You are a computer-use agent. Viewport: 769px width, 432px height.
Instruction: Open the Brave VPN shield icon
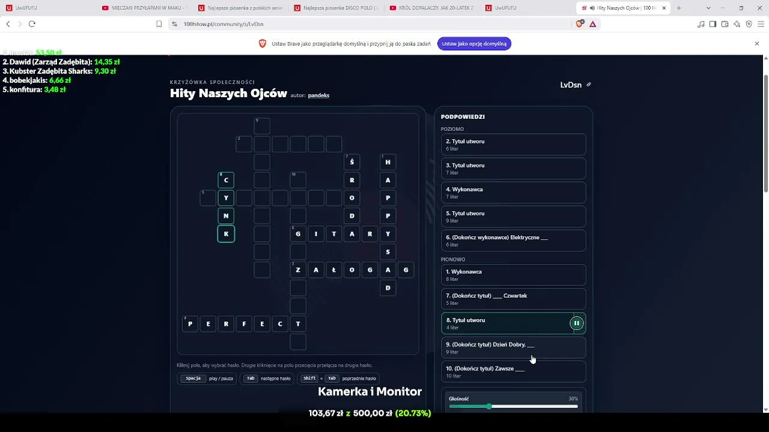749,24
